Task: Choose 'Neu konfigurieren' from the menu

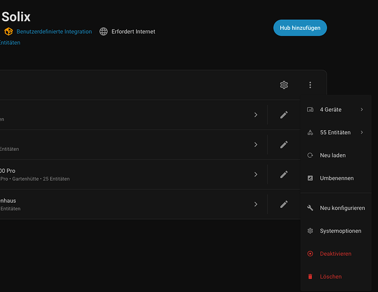Action: click(x=342, y=208)
